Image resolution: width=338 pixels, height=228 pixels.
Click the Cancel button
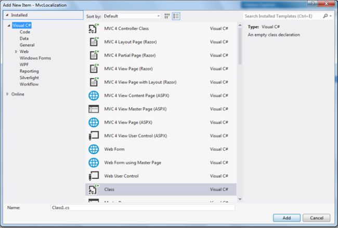click(317, 218)
